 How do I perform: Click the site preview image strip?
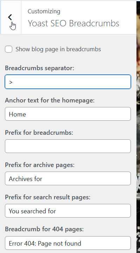point(138,126)
